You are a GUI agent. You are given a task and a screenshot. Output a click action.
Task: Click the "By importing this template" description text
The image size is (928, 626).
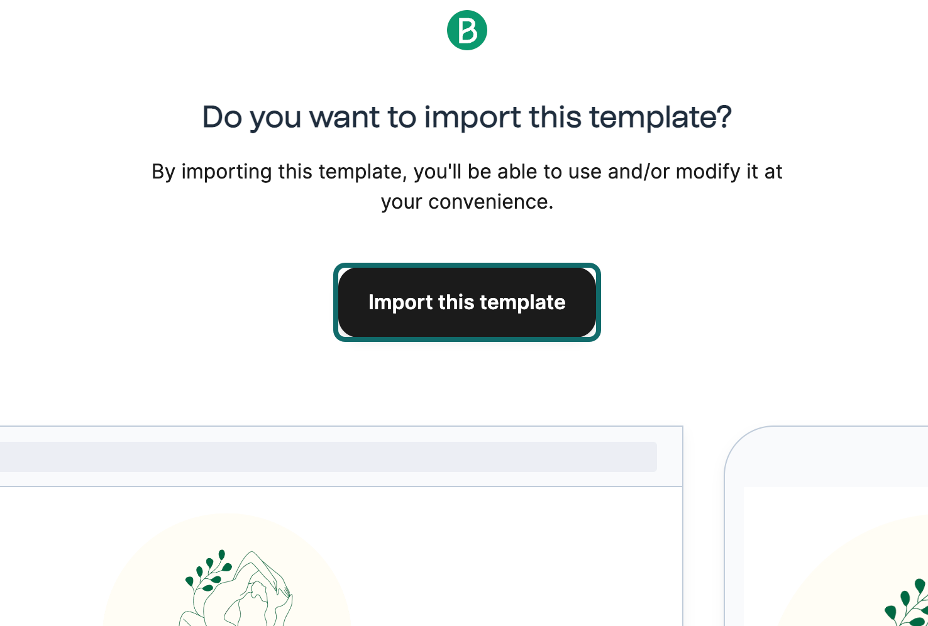click(x=467, y=172)
